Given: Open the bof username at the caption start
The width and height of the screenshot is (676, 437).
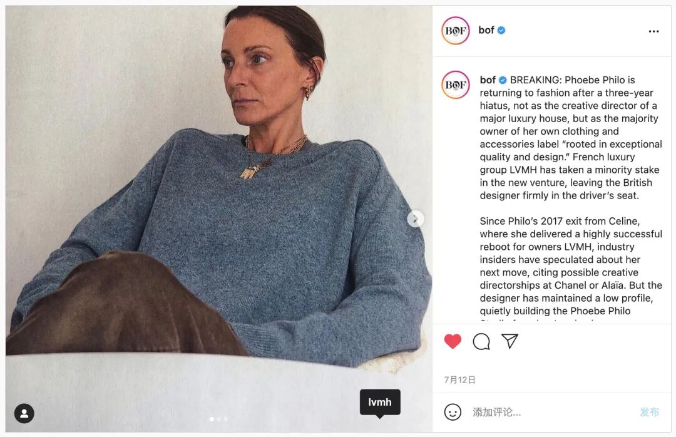Looking at the screenshot, I should point(488,80).
